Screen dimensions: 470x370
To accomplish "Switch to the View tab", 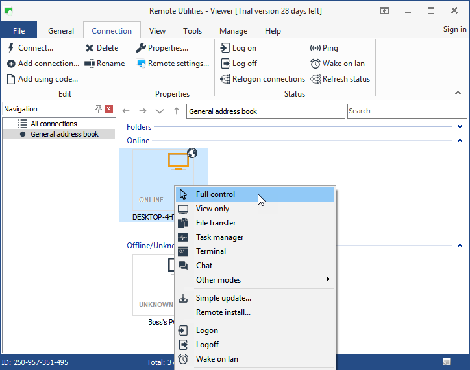I will [x=157, y=31].
